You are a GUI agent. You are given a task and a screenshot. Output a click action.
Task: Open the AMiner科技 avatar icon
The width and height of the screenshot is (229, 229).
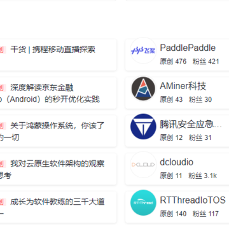(x=143, y=88)
